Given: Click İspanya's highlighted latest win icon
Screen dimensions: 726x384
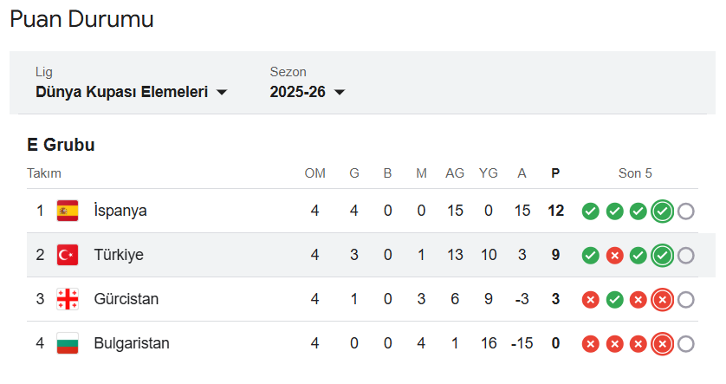Looking at the screenshot, I should (662, 211).
